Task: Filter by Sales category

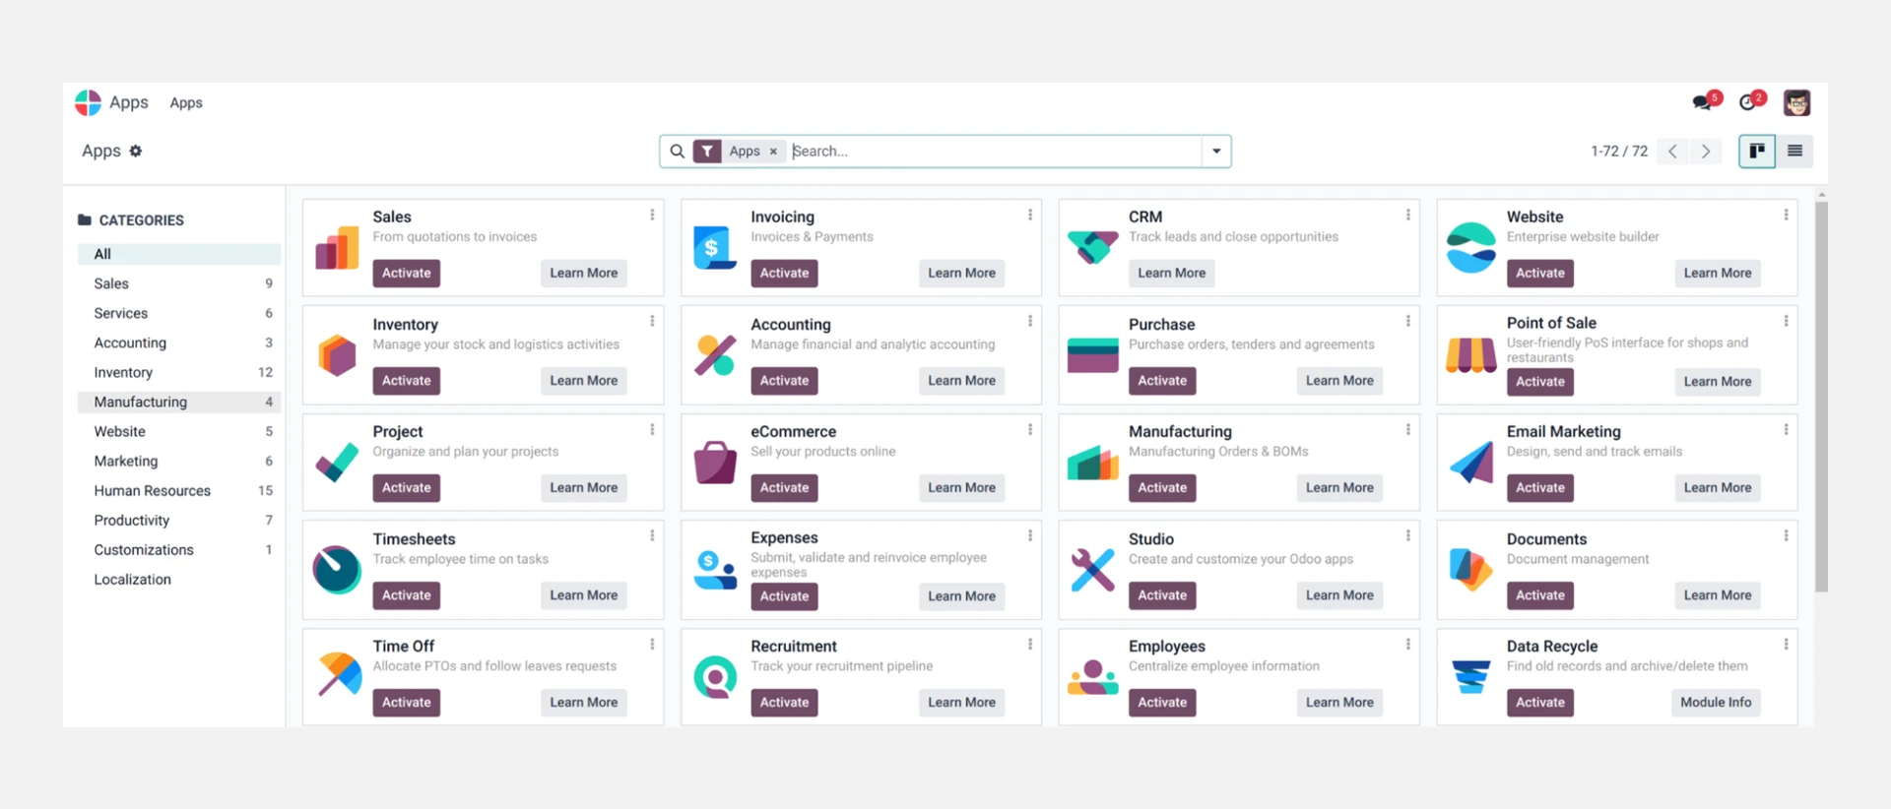Action: 179,283
